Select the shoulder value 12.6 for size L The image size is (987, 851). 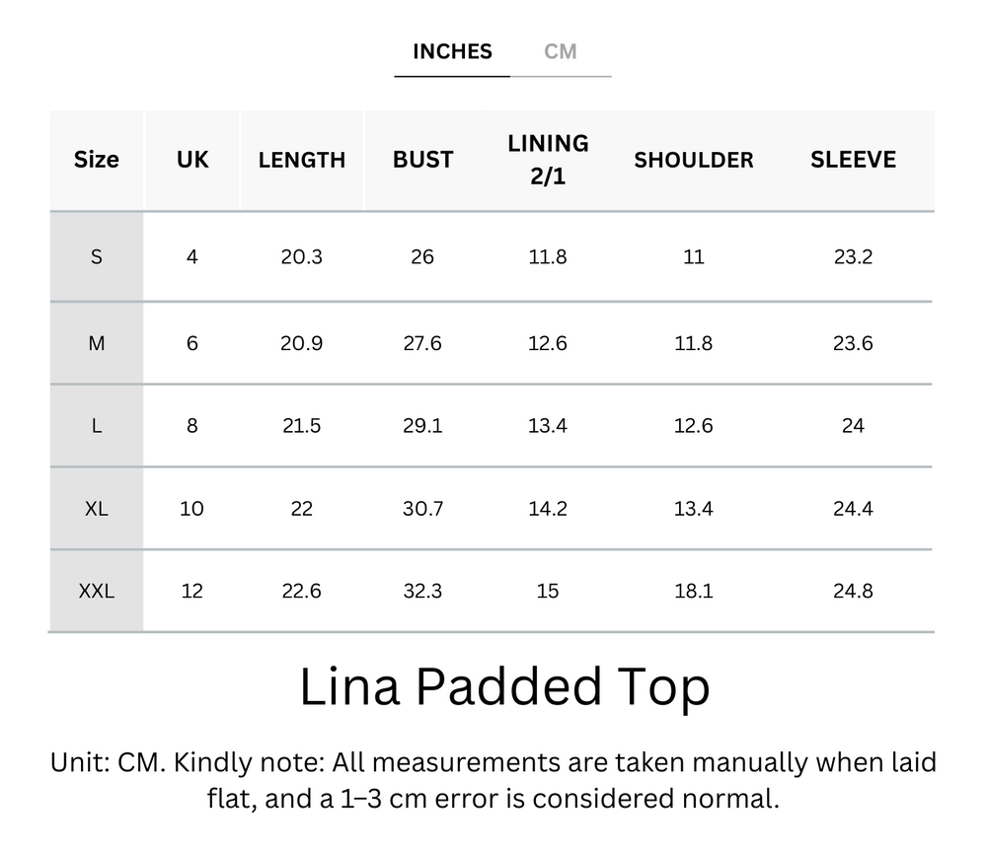tap(694, 425)
